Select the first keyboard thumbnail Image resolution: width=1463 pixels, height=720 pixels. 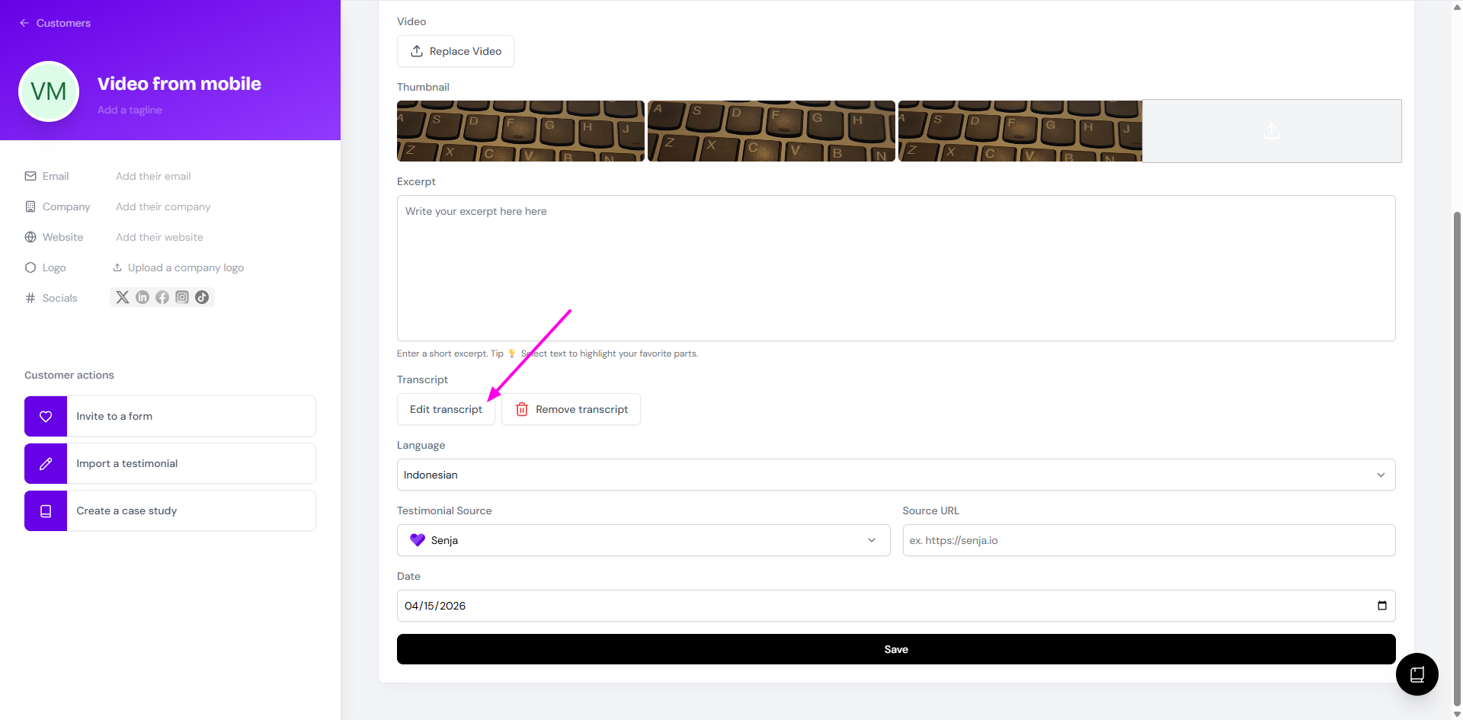click(x=520, y=131)
